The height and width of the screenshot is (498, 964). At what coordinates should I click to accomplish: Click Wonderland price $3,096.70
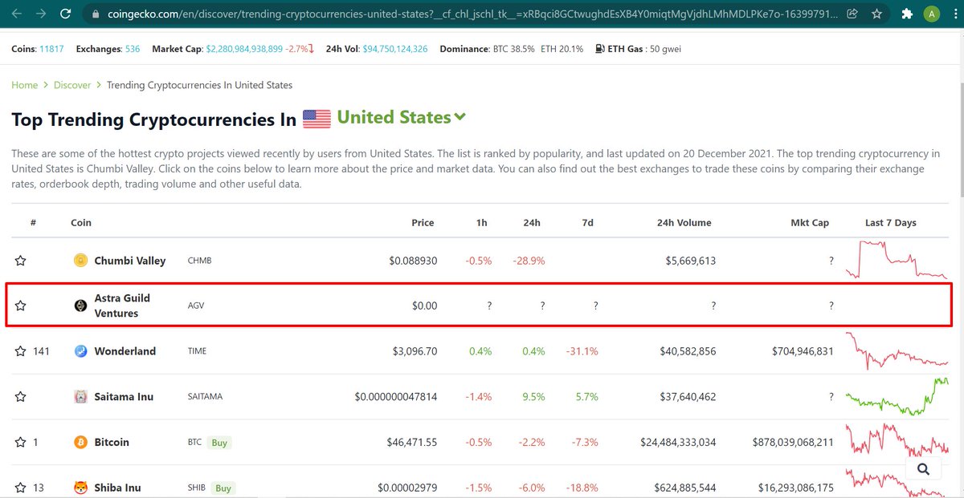415,351
